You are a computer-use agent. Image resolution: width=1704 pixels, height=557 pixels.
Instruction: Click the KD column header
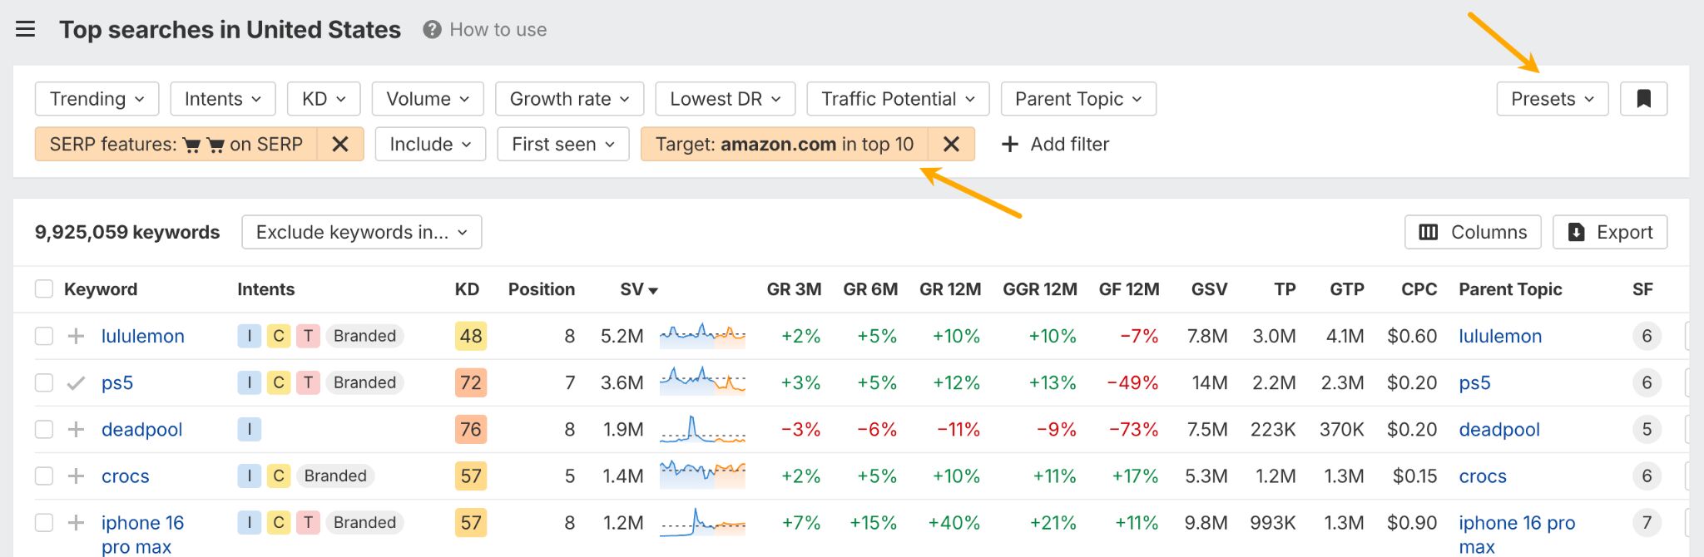(467, 289)
